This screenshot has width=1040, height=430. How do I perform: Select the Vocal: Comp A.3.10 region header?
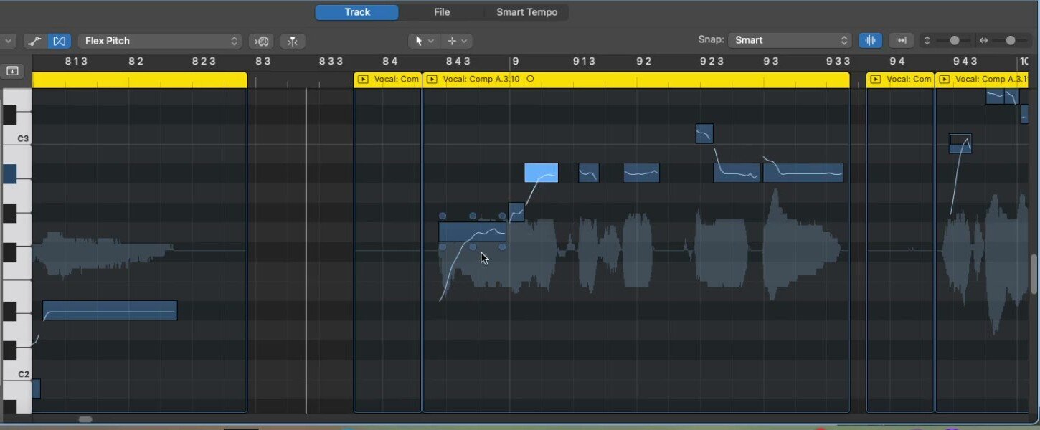(635, 79)
